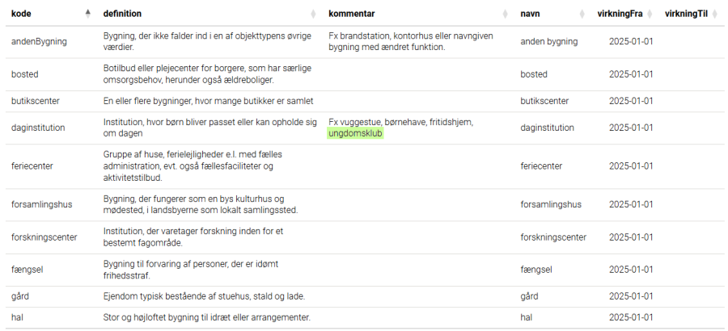The height and width of the screenshot is (331, 728).
Task: Click the fængsel row date 2025-01-01
Action: tap(631, 270)
